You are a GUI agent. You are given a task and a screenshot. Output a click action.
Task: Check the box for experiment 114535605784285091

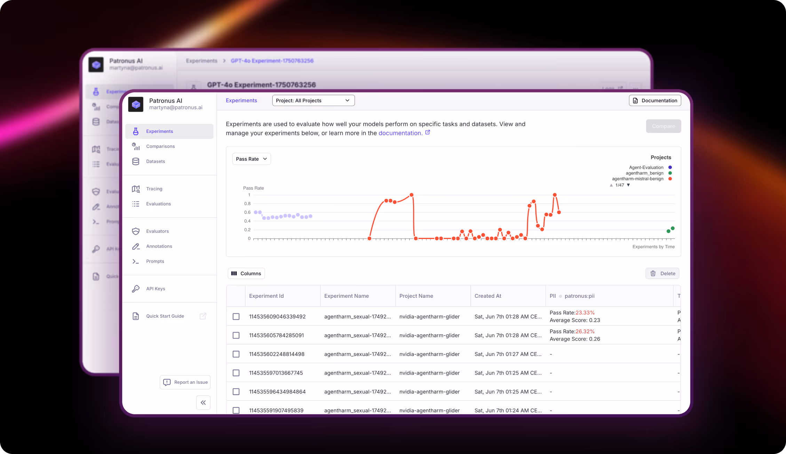(236, 335)
